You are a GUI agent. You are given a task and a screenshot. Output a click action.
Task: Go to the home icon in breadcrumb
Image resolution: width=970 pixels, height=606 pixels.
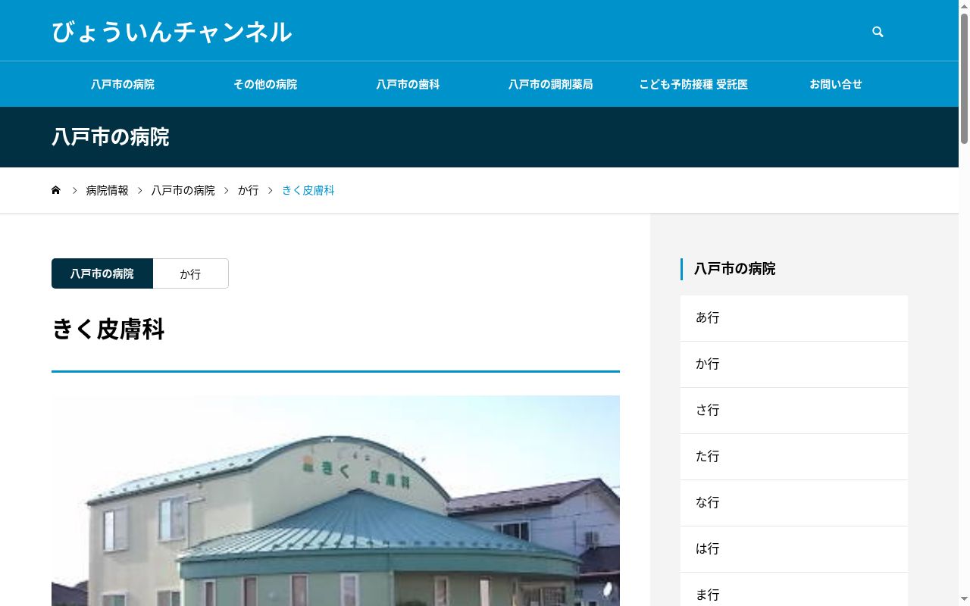click(56, 190)
